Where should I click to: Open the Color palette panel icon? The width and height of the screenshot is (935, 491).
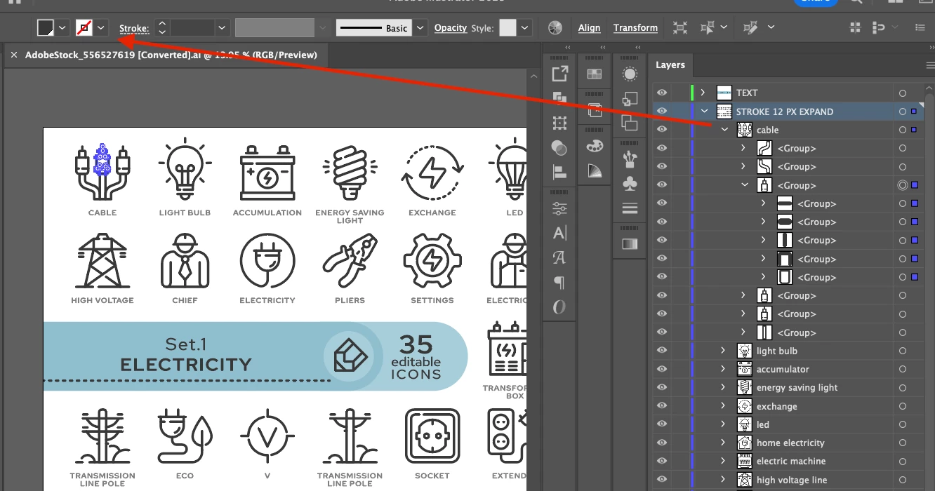pyautogui.click(x=595, y=146)
